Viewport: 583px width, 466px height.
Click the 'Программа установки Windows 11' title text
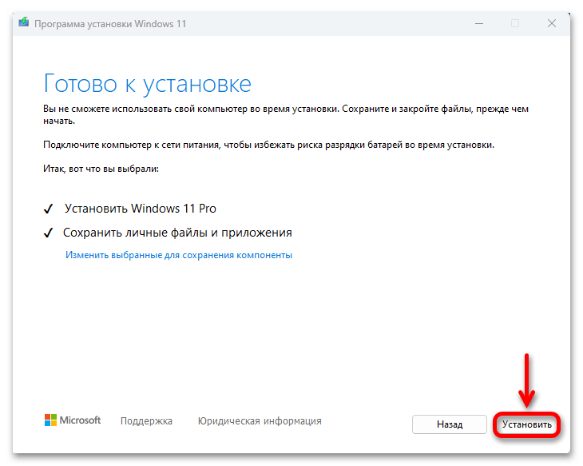pyautogui.click(x=110, y=24)
